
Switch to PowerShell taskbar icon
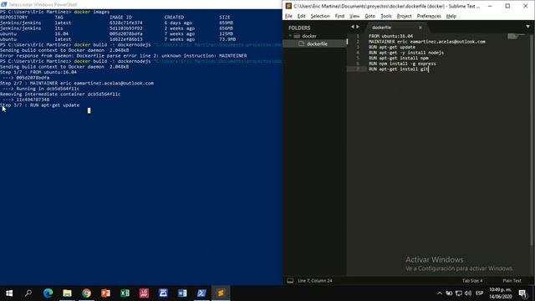[201, 293]
